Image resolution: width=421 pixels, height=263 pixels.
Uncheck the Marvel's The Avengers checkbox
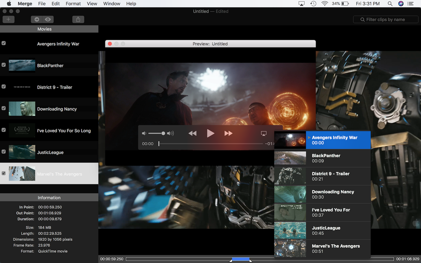point(4,173)
